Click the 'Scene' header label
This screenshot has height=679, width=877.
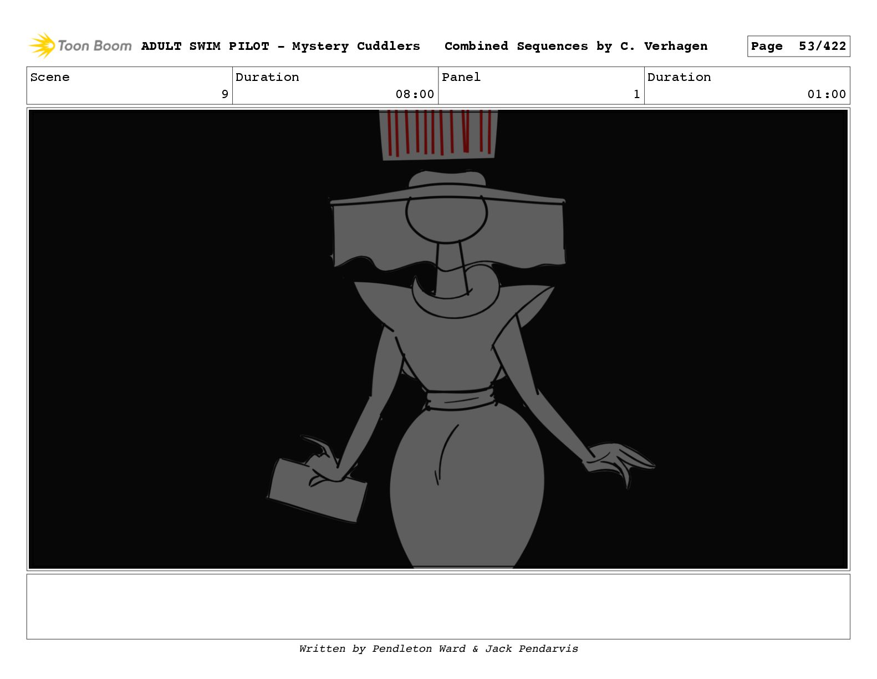point(50,77)
